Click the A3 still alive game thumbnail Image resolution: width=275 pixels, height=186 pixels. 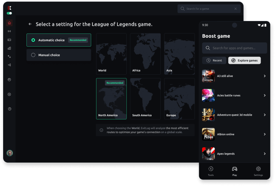pyautogui.click(x=208, y=76)
